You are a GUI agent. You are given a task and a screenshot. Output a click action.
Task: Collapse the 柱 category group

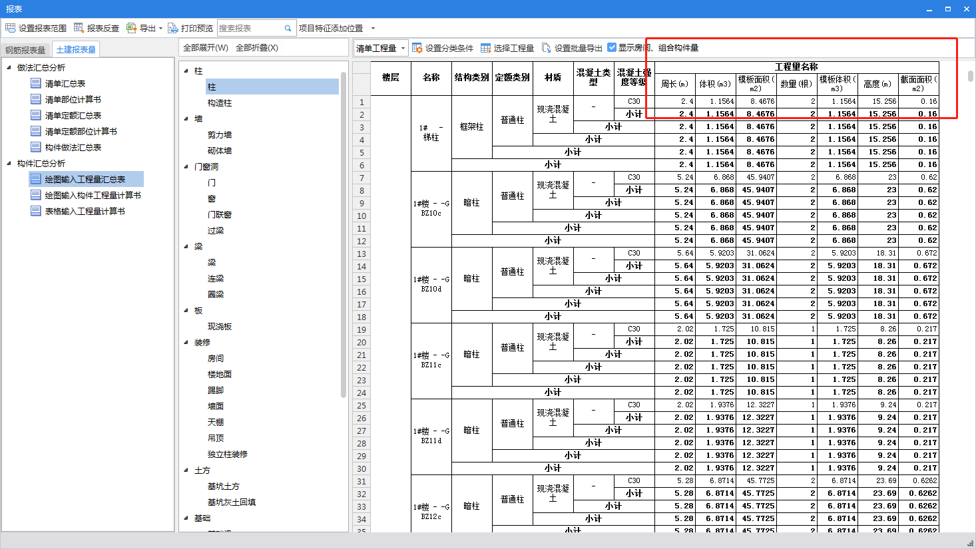coord(186,71)
